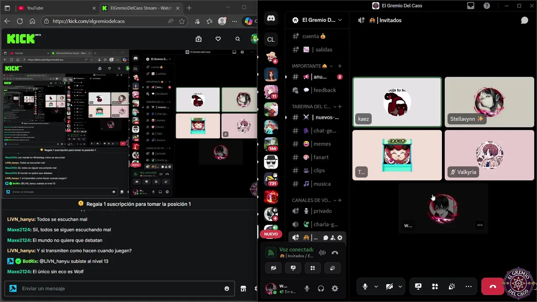This screenshot has width=537, height=302.
Task: Show chat bubble in Discord header
Action: pyautogui.click(x=524, y=20)
